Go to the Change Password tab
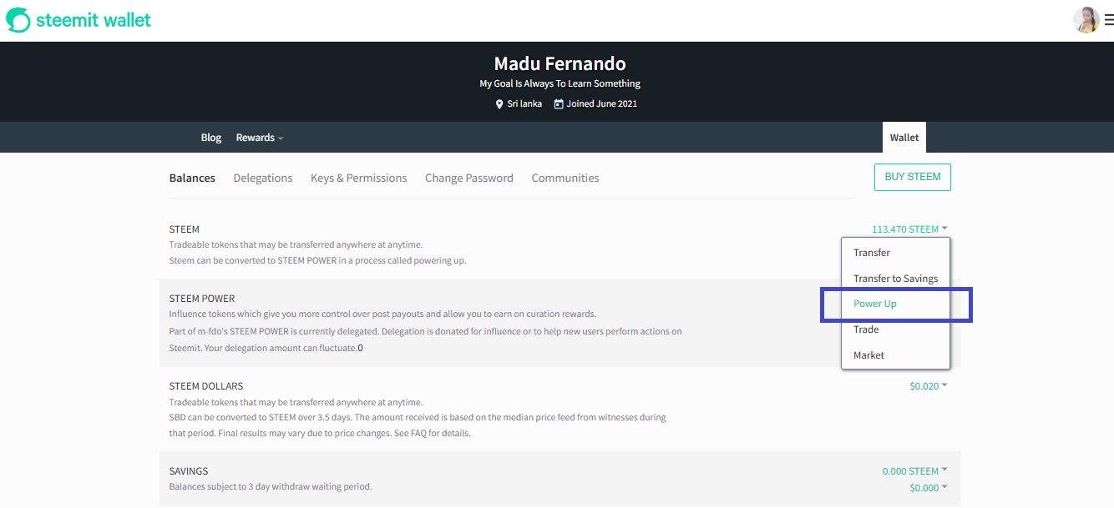 pyautogui.click(x=469, y=178)
